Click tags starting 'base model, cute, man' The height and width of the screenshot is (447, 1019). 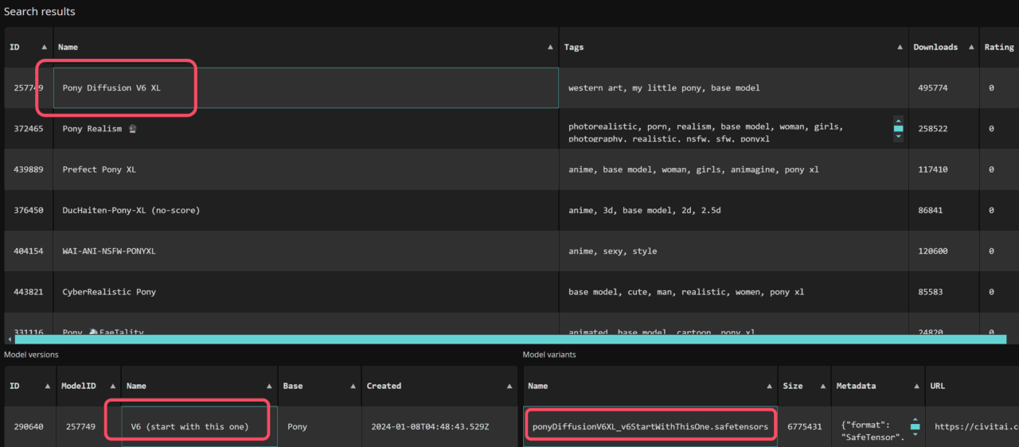686,292
